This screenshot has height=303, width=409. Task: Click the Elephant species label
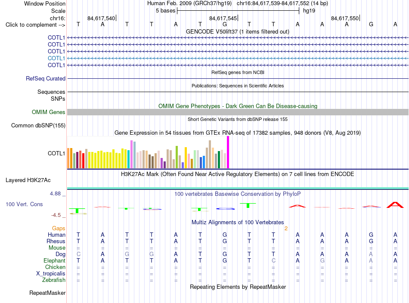(54, 261)
